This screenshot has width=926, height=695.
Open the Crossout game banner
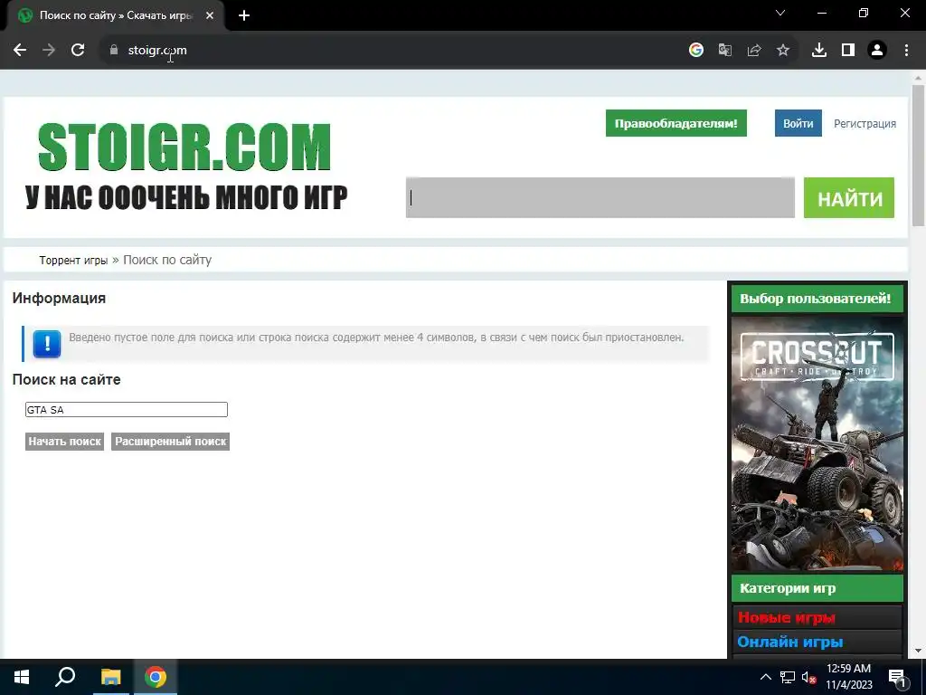(x=817, y=443)
